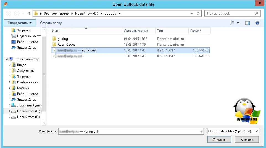The width and height of the screenshot is (266, 148).
Task: Open the recent locations dropdown arrow
Action: pyautogui.click(x=23, y=13)
